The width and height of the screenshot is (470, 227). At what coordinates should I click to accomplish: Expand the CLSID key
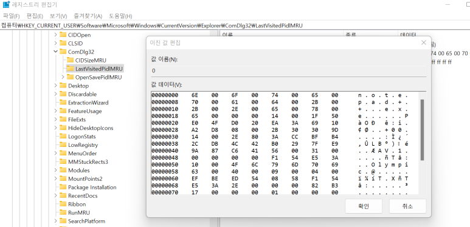[x=55, y=43]
